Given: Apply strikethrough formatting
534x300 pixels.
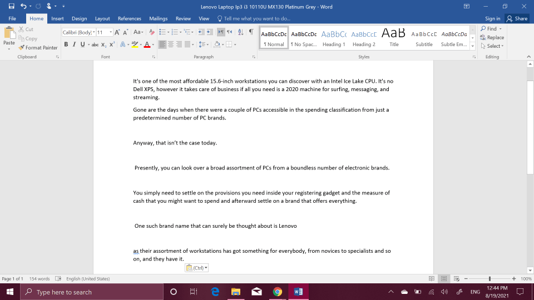Looking at the screenshot, I should pos(95,44).
